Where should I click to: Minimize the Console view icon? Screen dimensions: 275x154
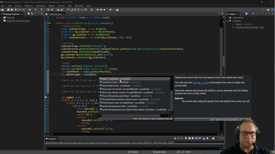(x=219, y=138)
